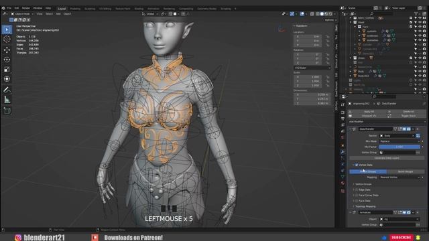This screenshot has height=241, width=429.
Task: Click the eyedropper next to Source field
Action: pyautogui.click(x=418, y=135)
